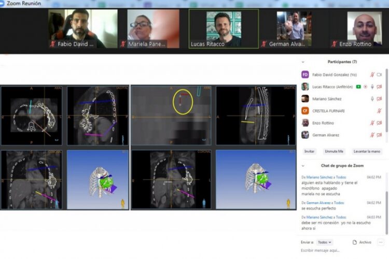Select Lucas Ritacco's video thumbnail
Screen dimensions: 389x259
tap(224, 28)
